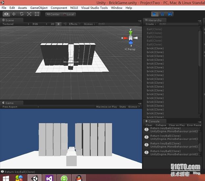Click the Step frame button
The image size is (205, 181).
click(x=170, y=14)
